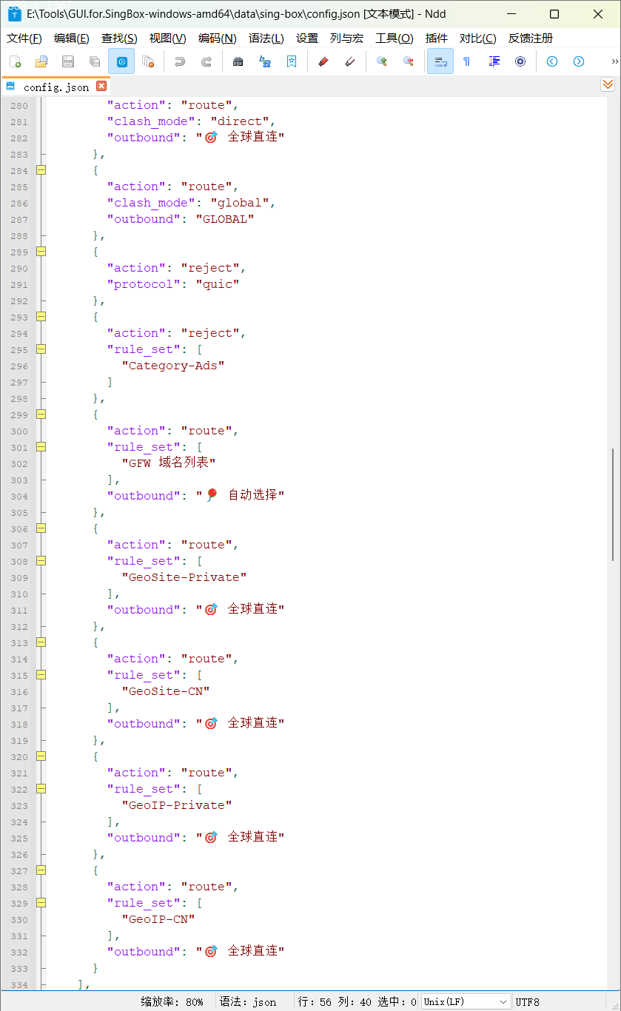Open the Replace toolbar icon

(265, 61)
